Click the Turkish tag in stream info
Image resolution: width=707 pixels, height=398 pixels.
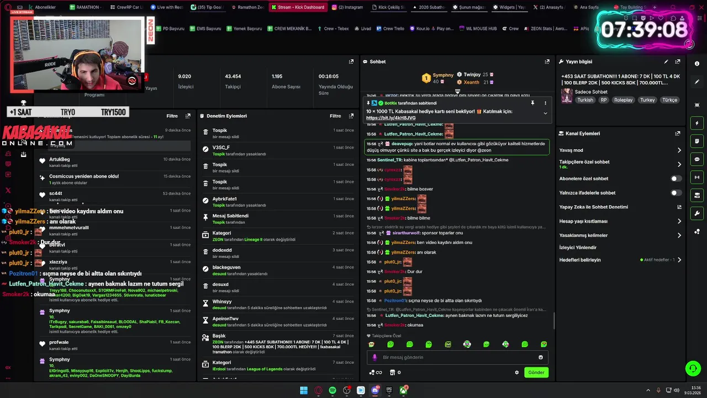pyautogui.click(x=585, y=100)
